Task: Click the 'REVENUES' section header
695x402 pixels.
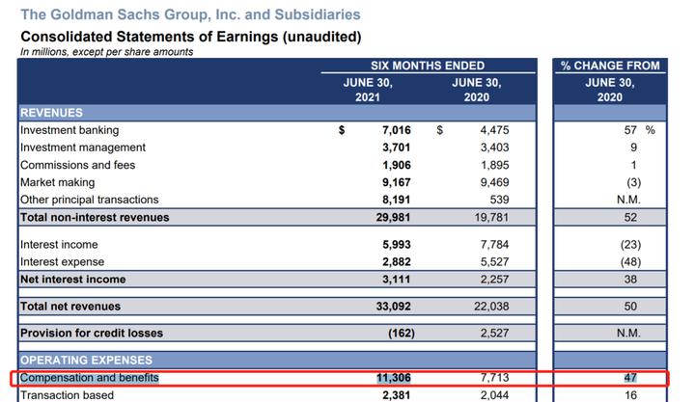Action: click(x=51, y=113)
